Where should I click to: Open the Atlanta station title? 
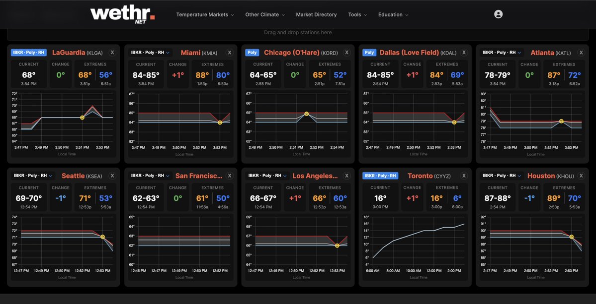[x=542, y=53]
